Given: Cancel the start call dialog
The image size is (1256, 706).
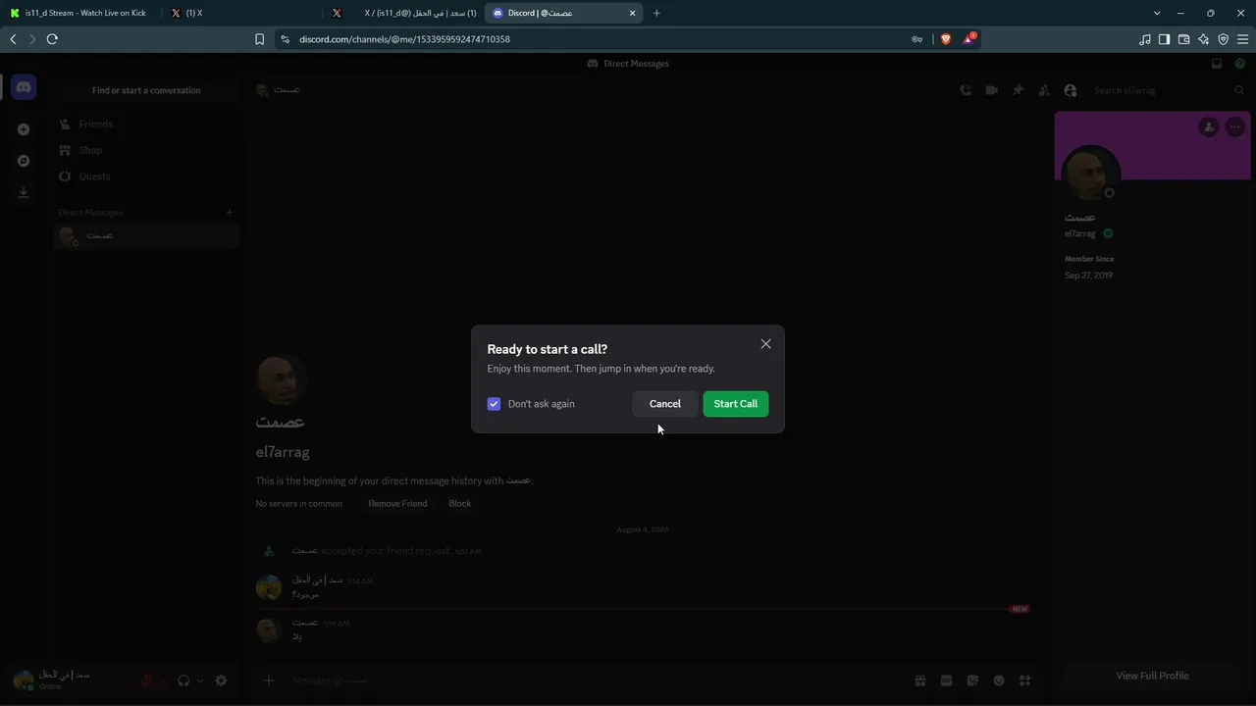Looking at the screenshot, I should [x=664, y=404].
